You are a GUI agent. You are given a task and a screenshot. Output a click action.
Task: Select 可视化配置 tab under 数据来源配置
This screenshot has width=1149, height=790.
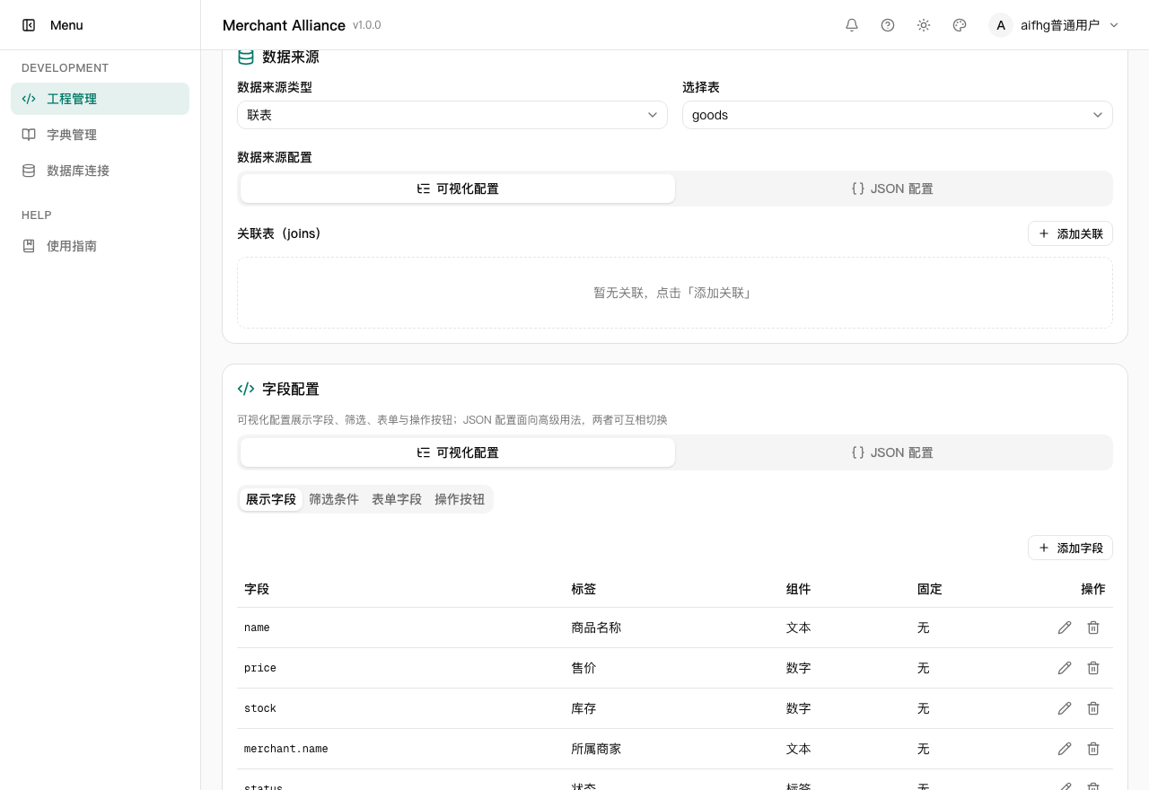458,189
